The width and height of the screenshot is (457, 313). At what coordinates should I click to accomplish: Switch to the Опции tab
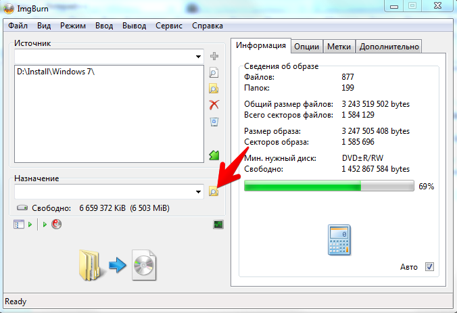pyautogui.click(x=307, y=47)
